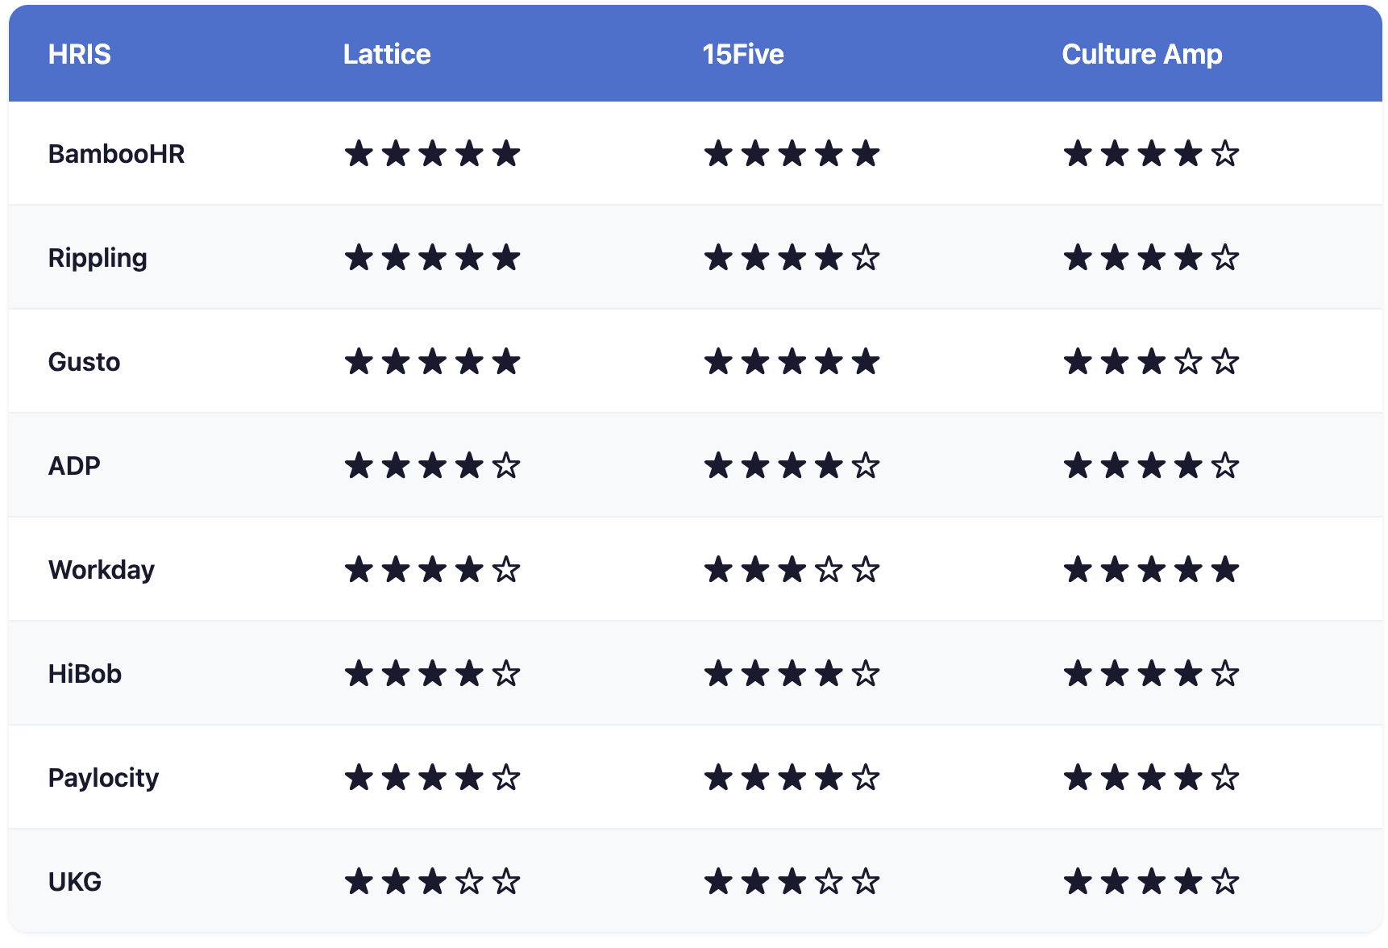
Task: Click the empty fourth star for UKG Lattice
Action: [469, 881]
